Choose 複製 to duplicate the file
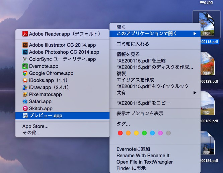 (x=155, y=74)
